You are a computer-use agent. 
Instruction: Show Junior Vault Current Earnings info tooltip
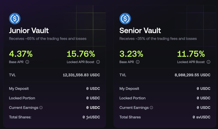pyautogui.click(x=41, y=107)
